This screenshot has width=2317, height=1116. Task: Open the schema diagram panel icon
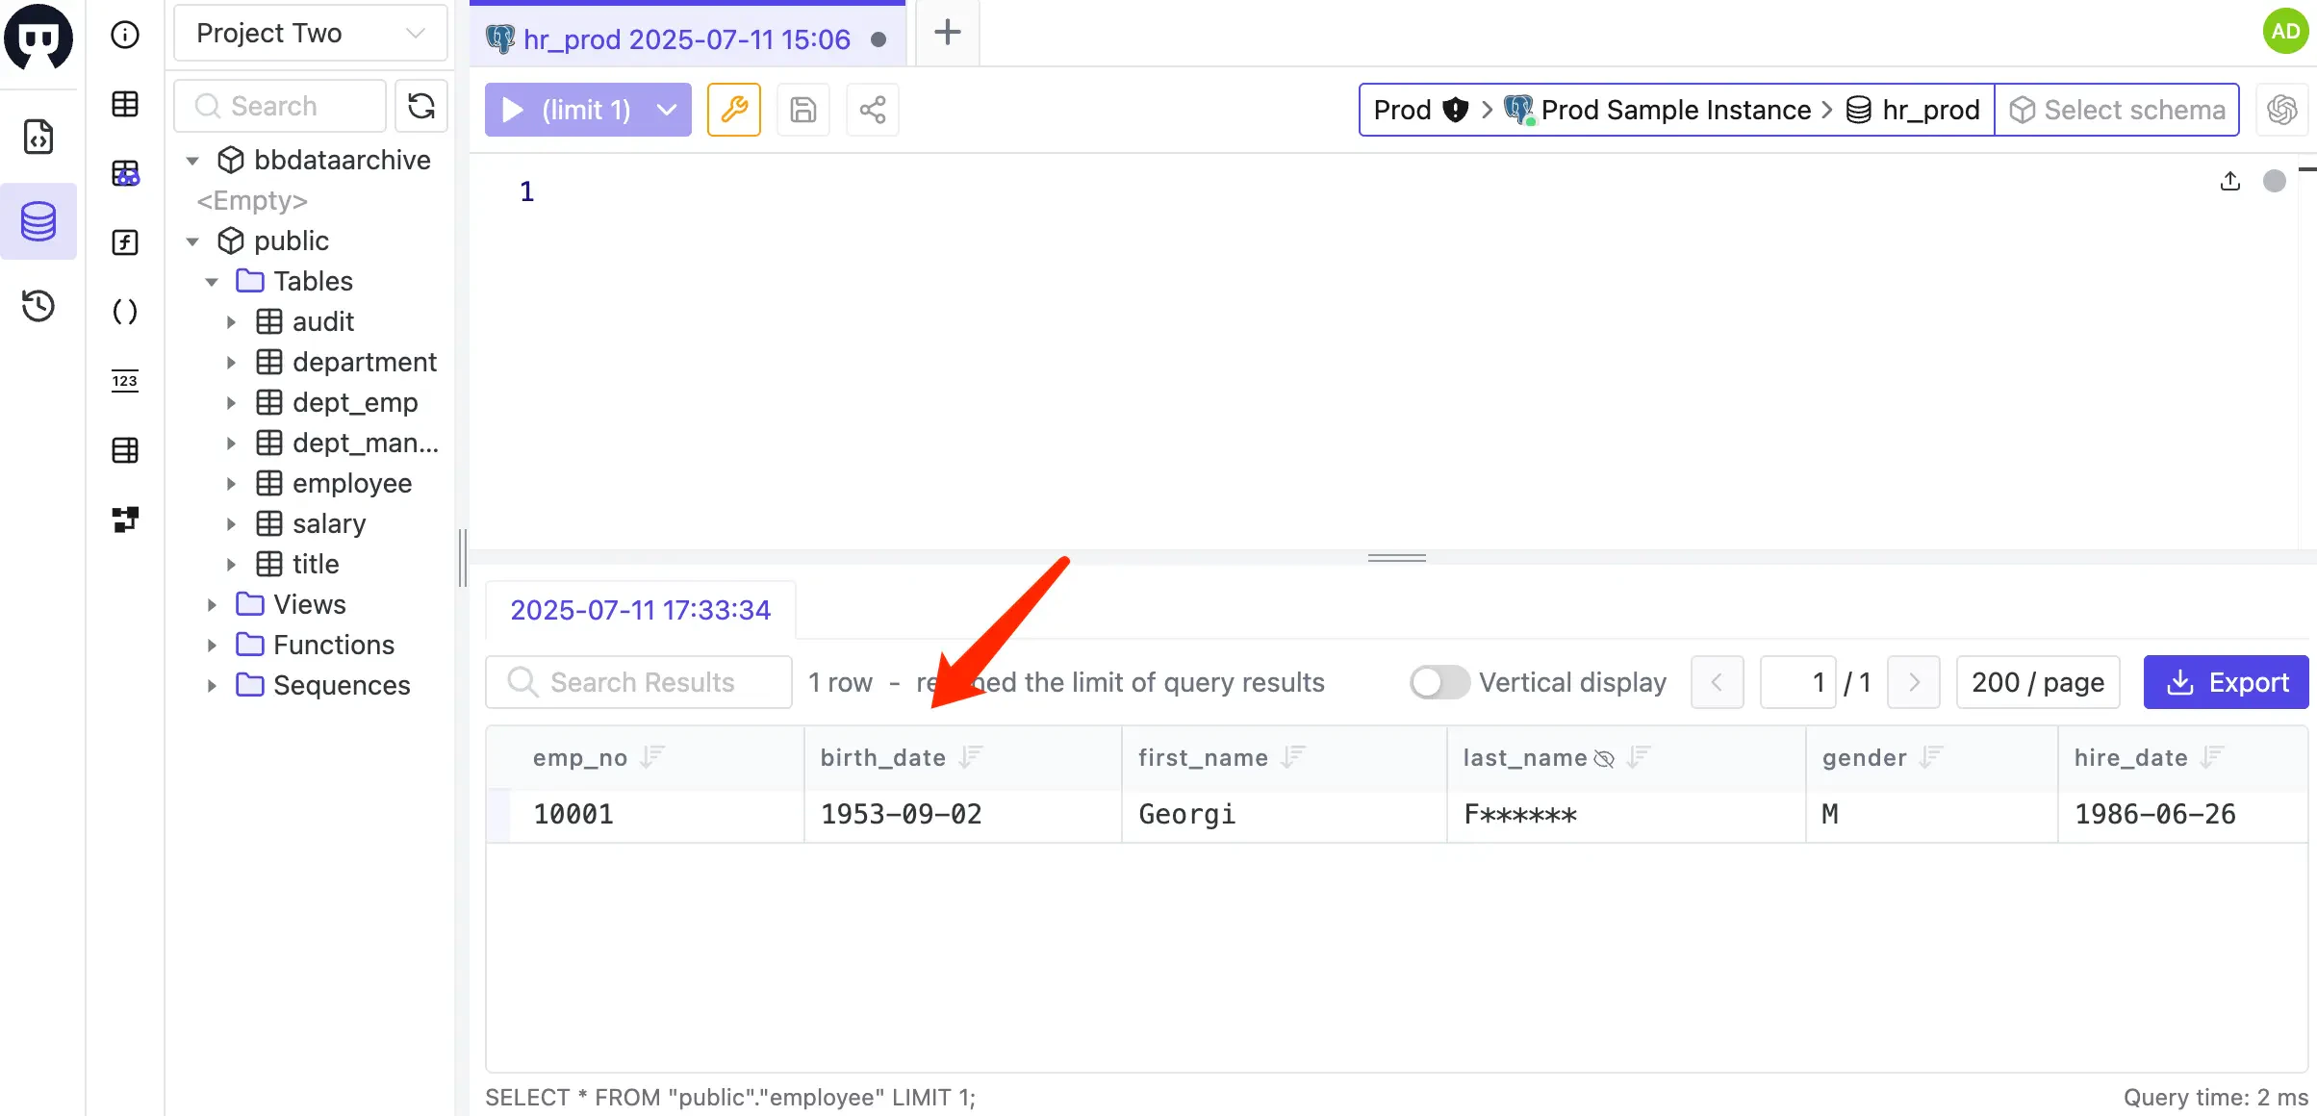(124, 520)
